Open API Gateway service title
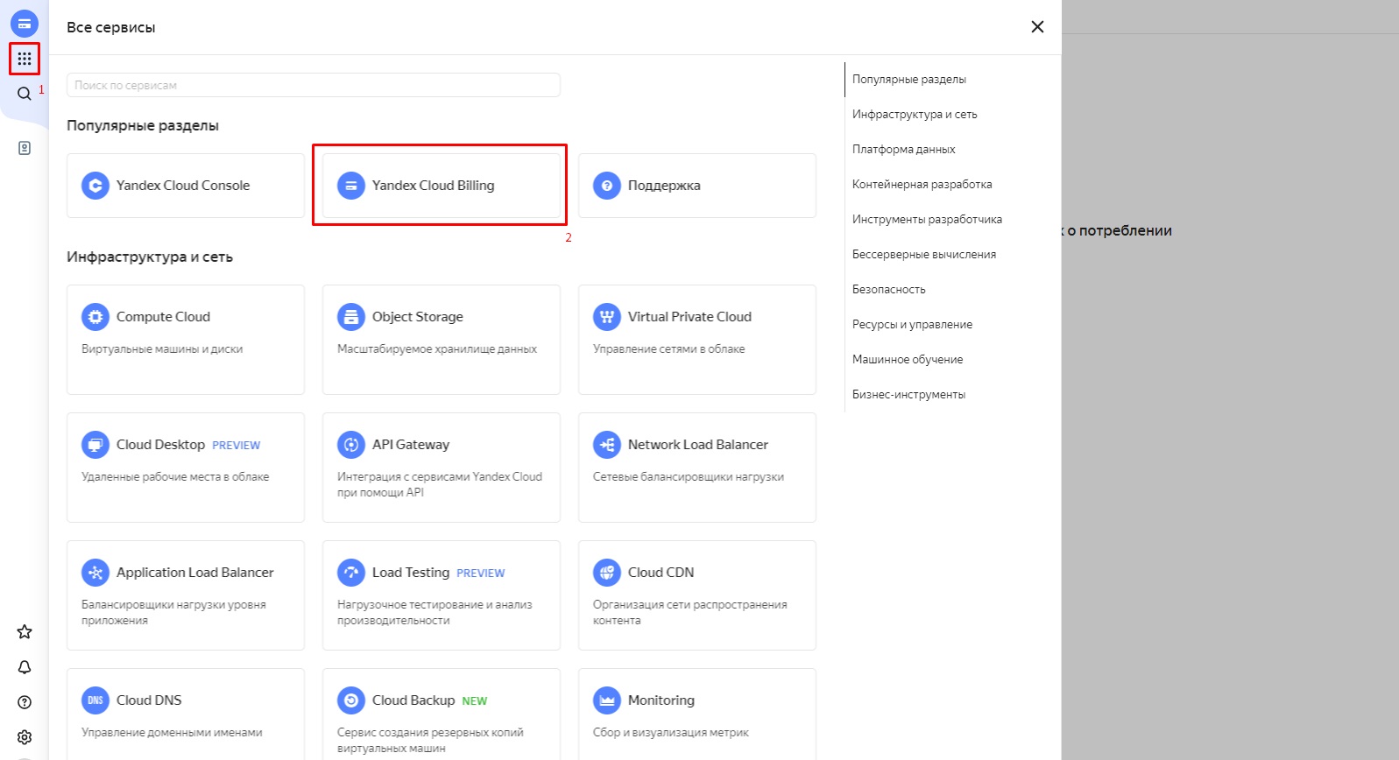 411,445
